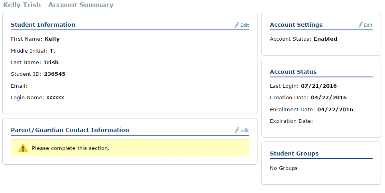Click the Enrollment Date value
This screenshot has height=193, width=385.
click(x=335, y=110)
